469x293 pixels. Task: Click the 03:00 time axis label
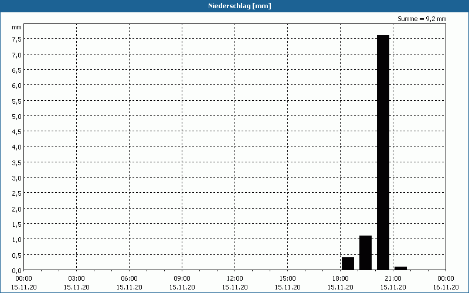tap(77, 279)
